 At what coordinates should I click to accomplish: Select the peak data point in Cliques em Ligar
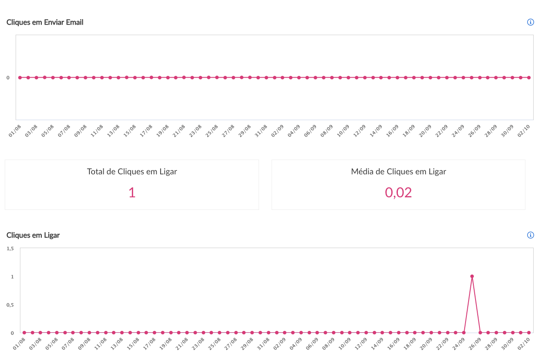[x=472, y=276]
